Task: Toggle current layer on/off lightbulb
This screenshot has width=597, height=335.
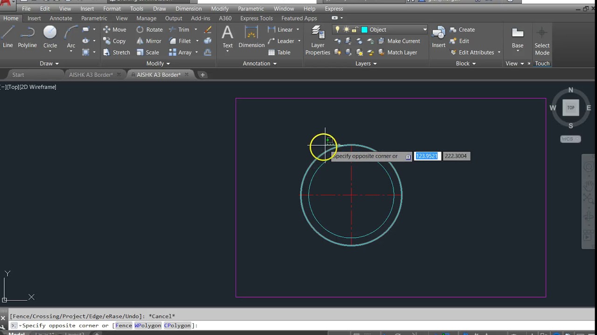Action: (337, 29)
